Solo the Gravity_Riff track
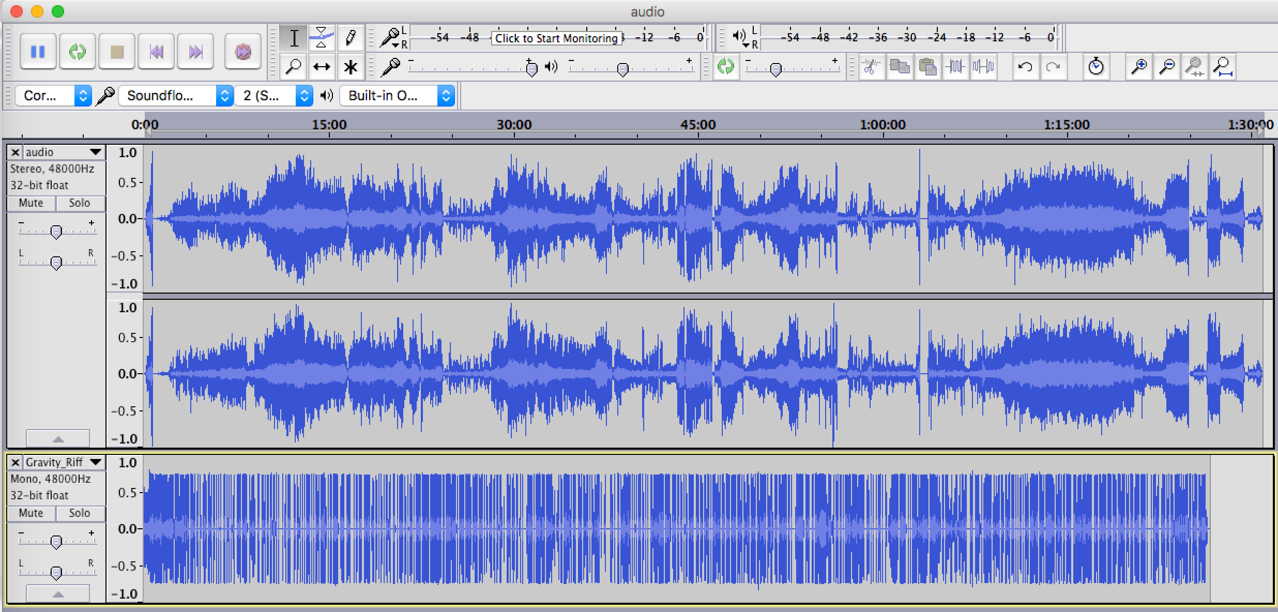The height and width of the screenshot is (612, 1278). click(80, 513)
